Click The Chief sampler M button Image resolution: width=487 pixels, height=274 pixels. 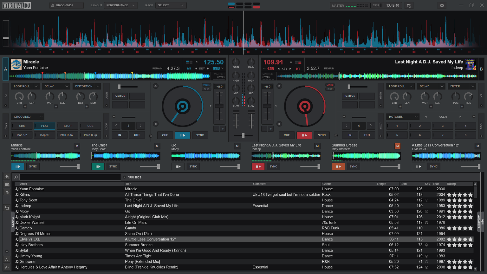[x=157, y=146]
